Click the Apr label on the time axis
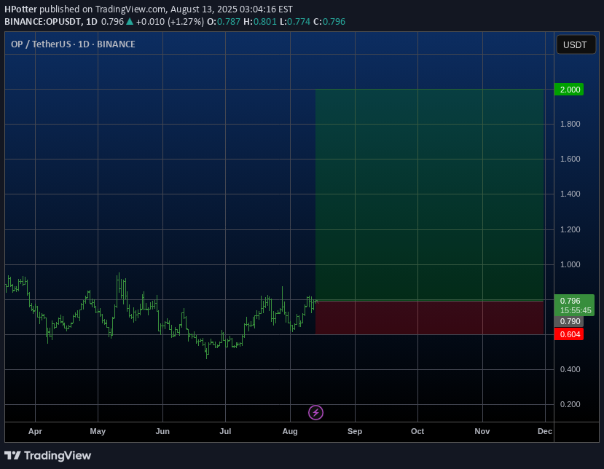The image size is (604, 469). pos(35,431)
